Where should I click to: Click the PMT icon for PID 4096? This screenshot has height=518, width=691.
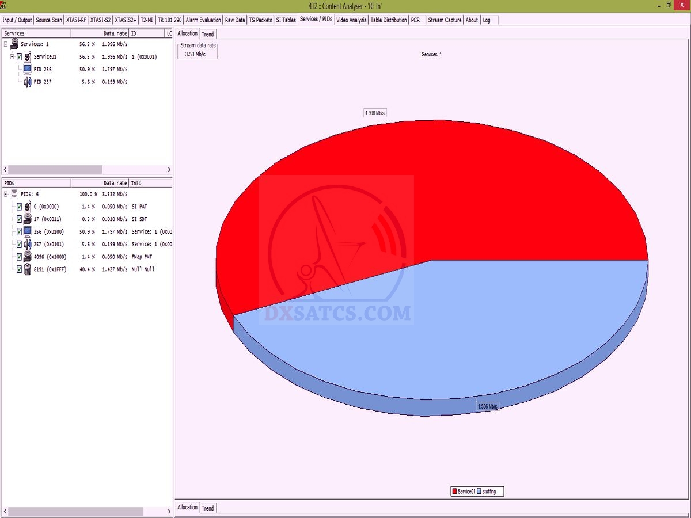coord(27,257)
